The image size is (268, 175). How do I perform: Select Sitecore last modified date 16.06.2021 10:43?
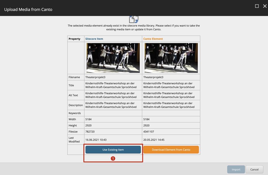click(96, 140)
